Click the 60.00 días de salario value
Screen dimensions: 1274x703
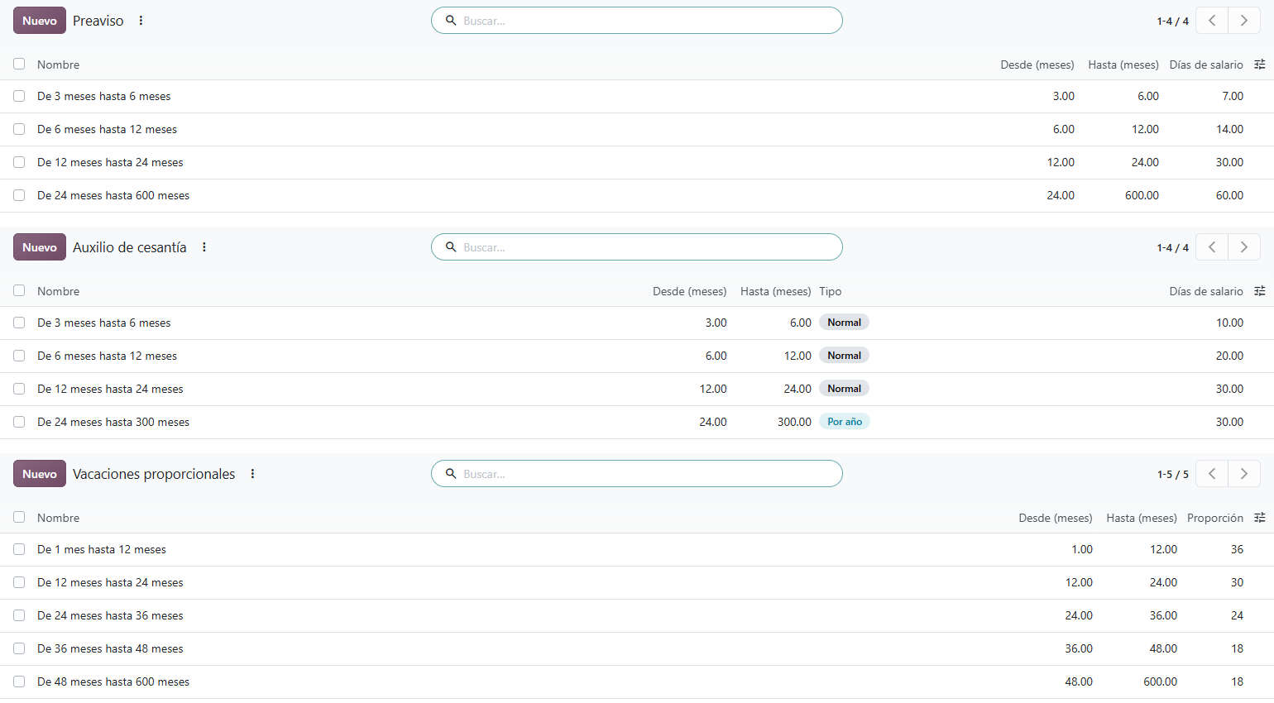click(1229, 195)
